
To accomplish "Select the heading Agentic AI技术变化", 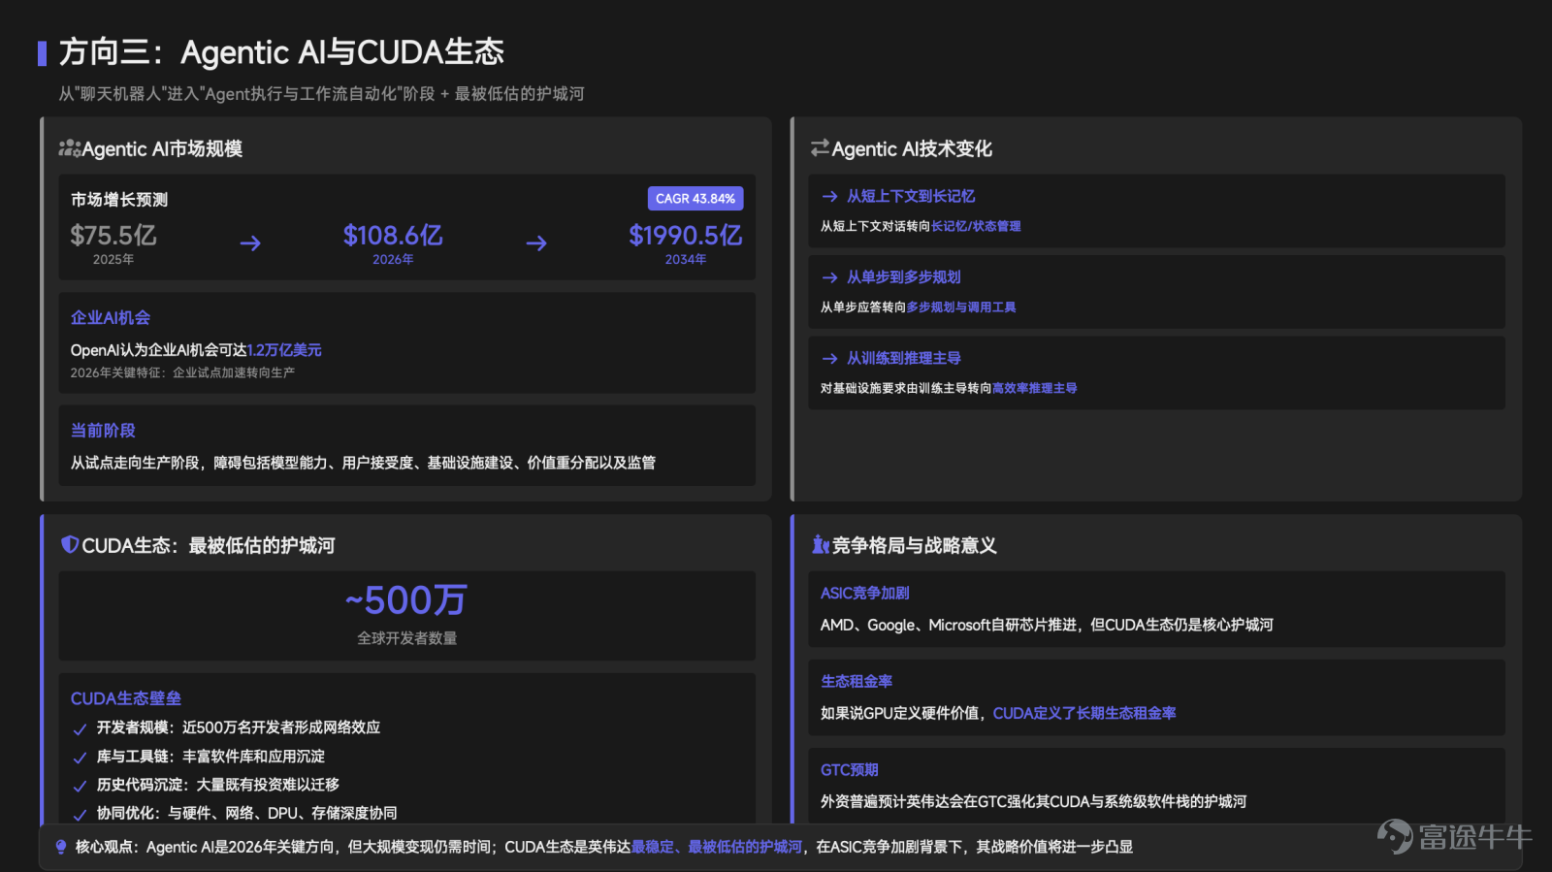I will tap(912, 148).
